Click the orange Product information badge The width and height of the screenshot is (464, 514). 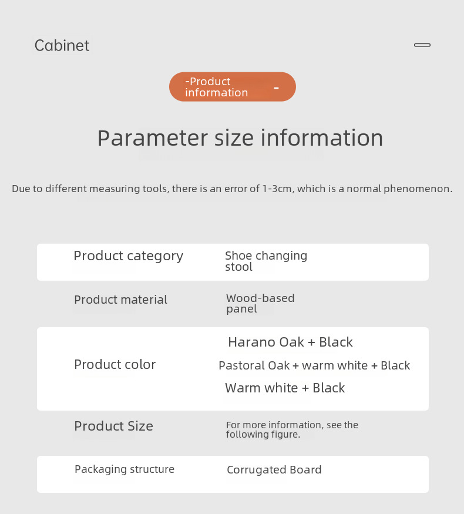pos(232,87)
